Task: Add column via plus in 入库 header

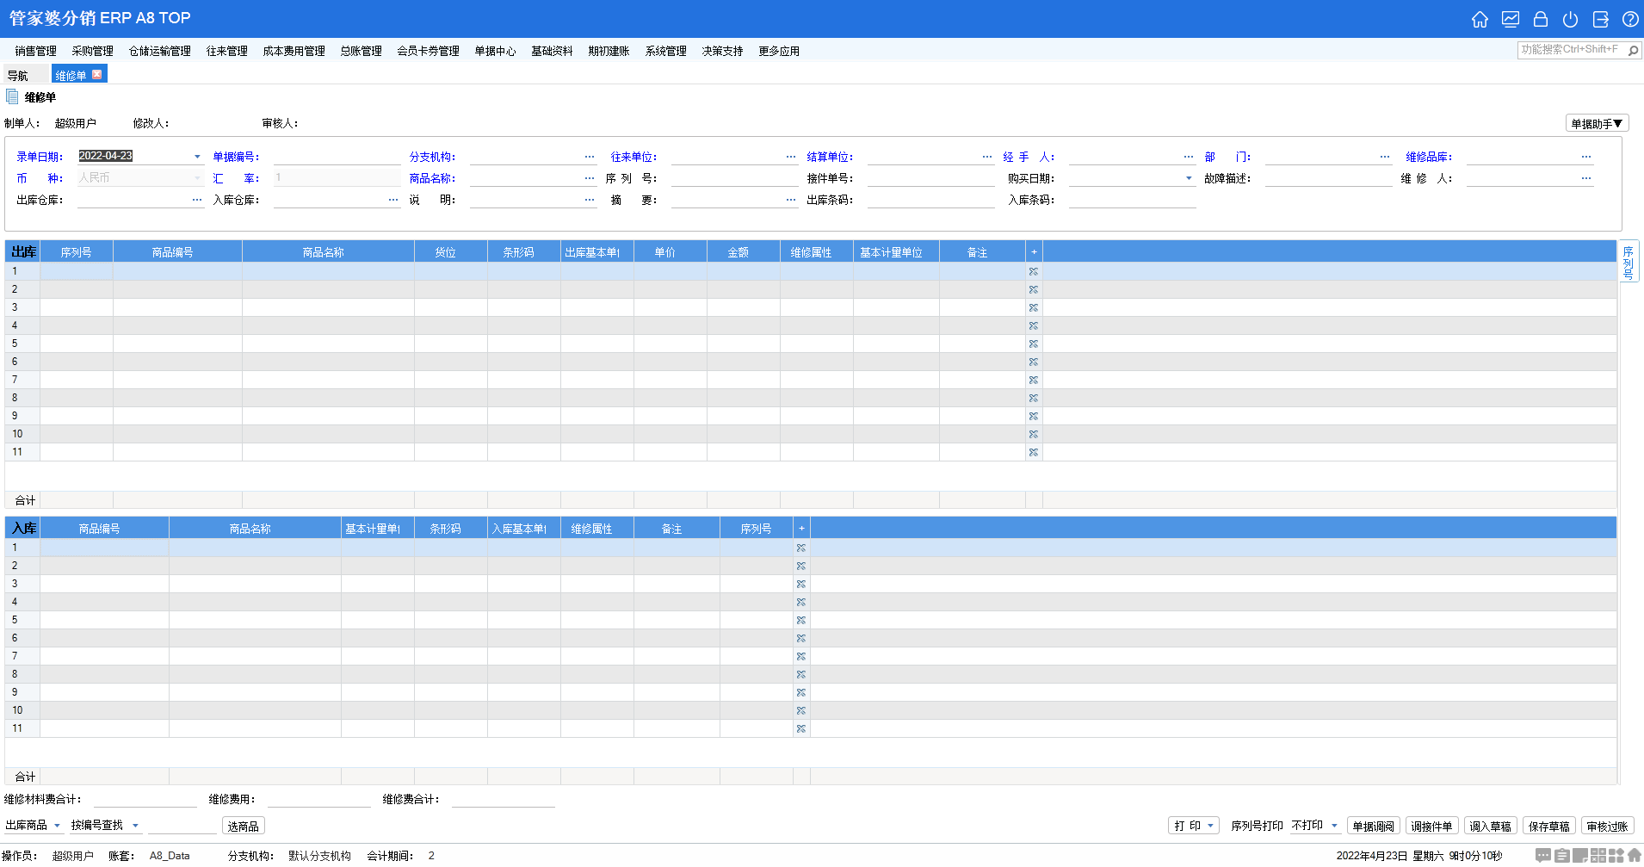Action: (x=801, y=529)
